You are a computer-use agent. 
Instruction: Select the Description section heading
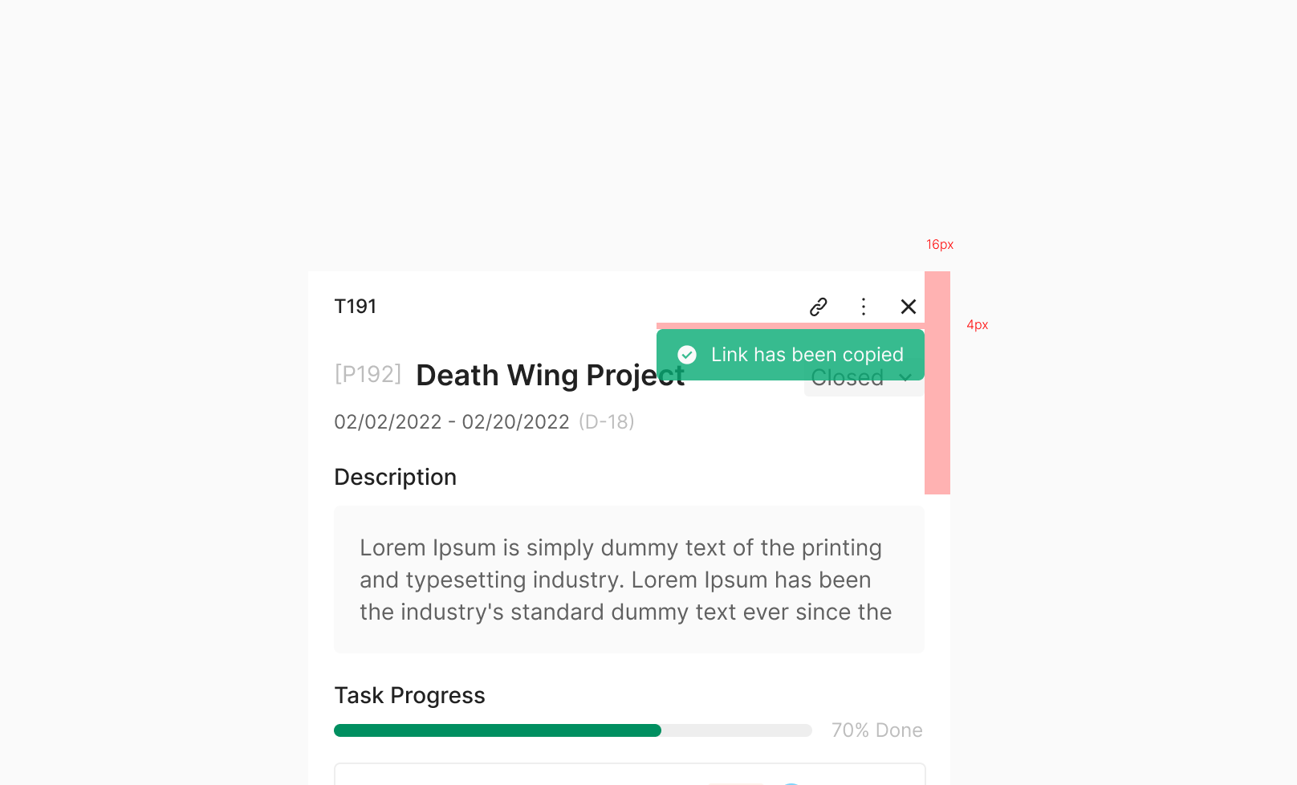coord(396,478)
